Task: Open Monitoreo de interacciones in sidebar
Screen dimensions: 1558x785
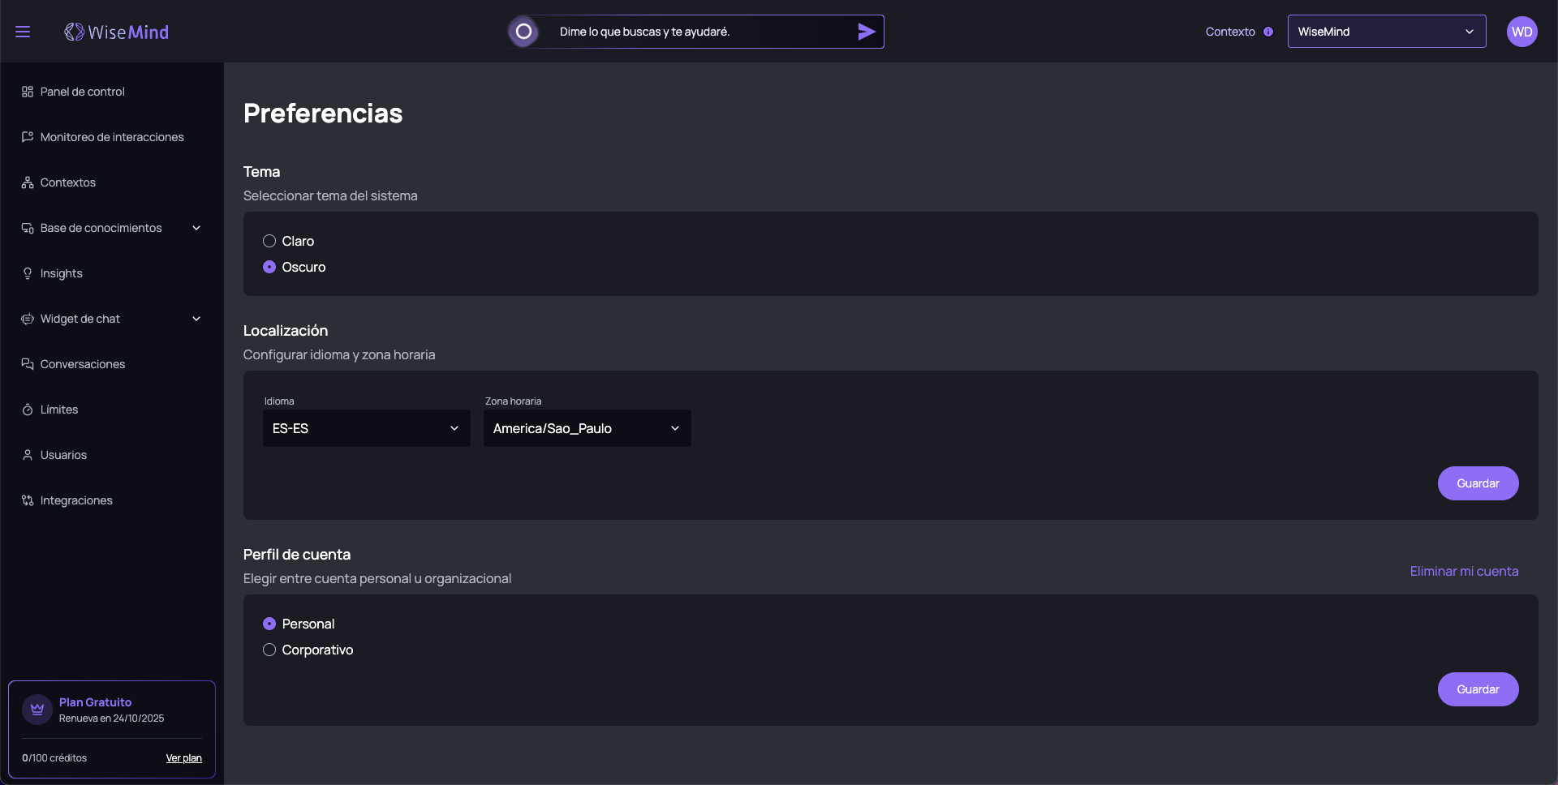Action: point(112,137)
